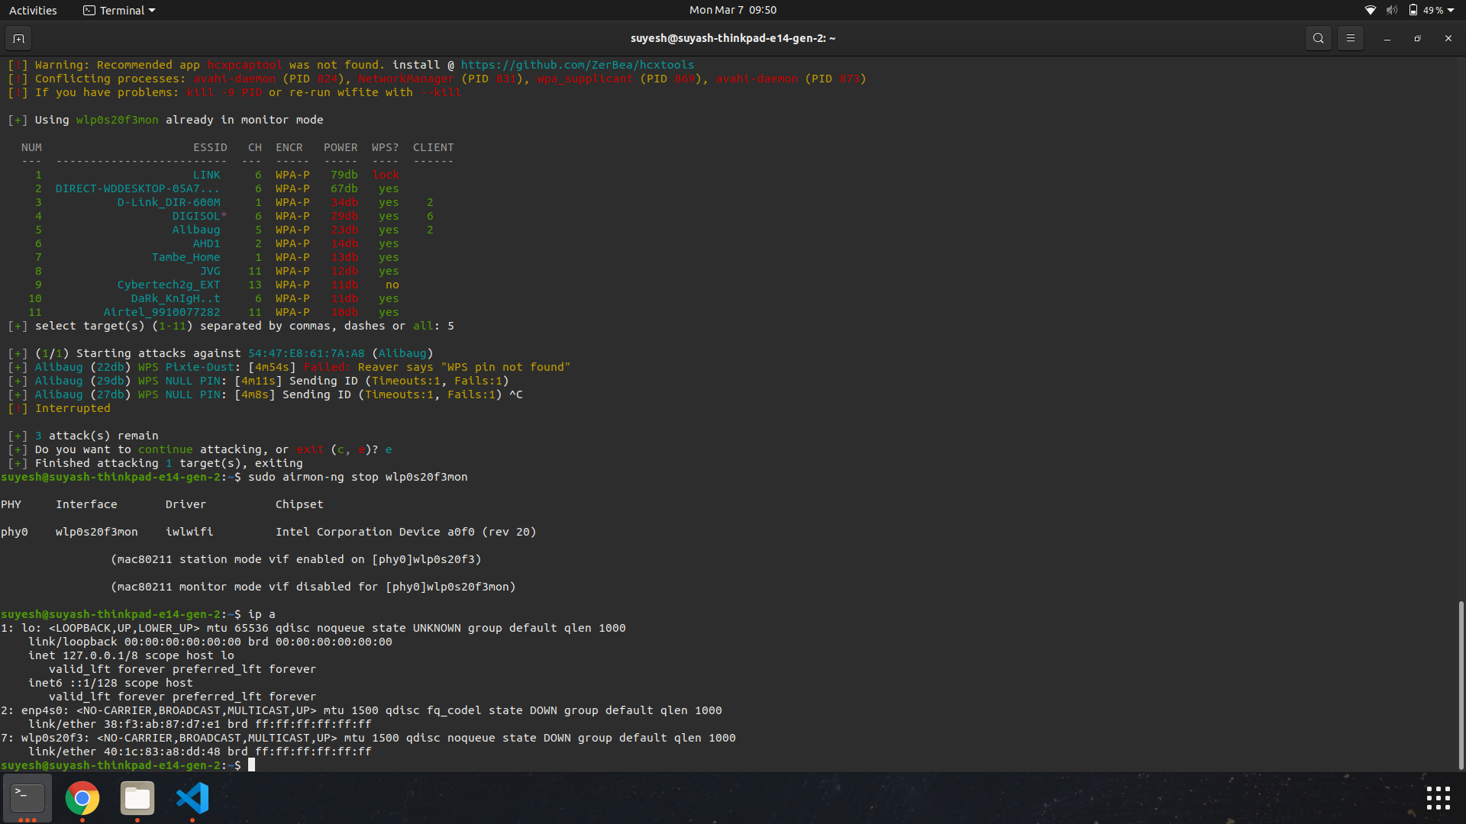Open the Activities overview
This screenshot has height=824, width=1466.
[33, 10]
